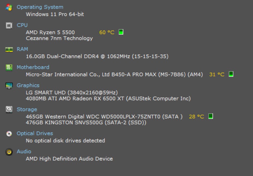Viewport: 253px width, 176px height.
Task: Open the Audio section heading
Action: 24,151
